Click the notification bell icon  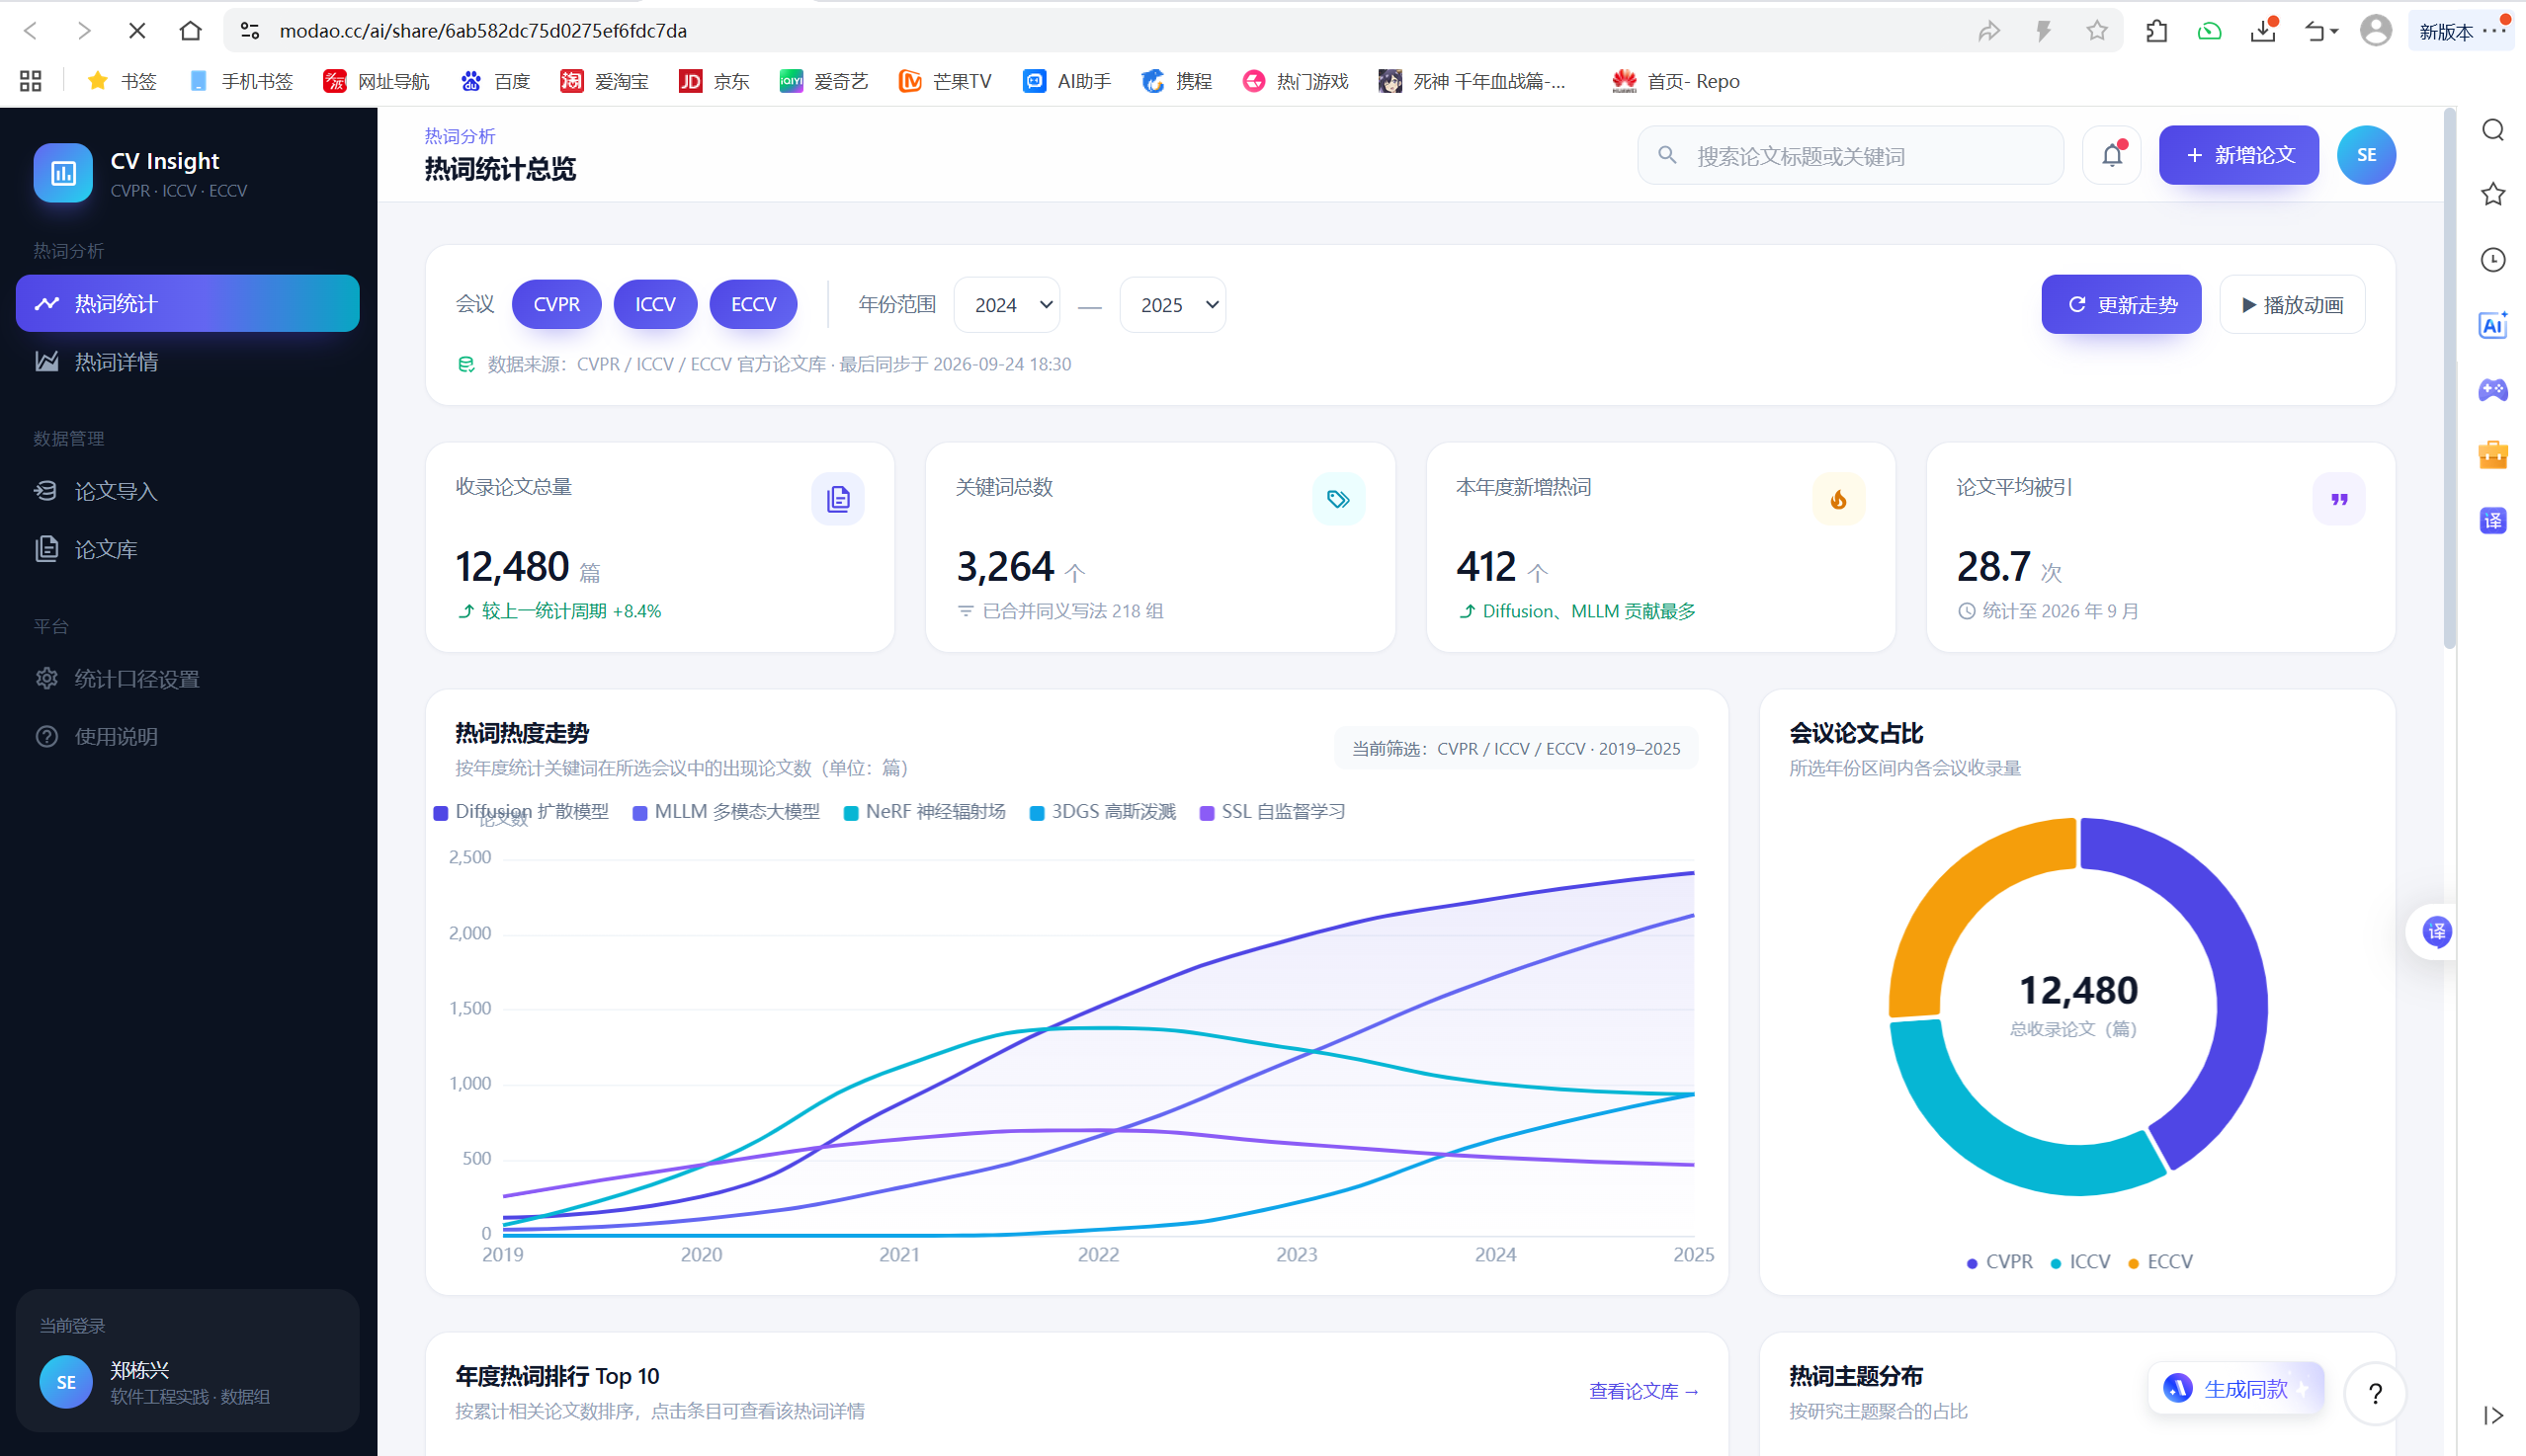[x=2112, y=155]
